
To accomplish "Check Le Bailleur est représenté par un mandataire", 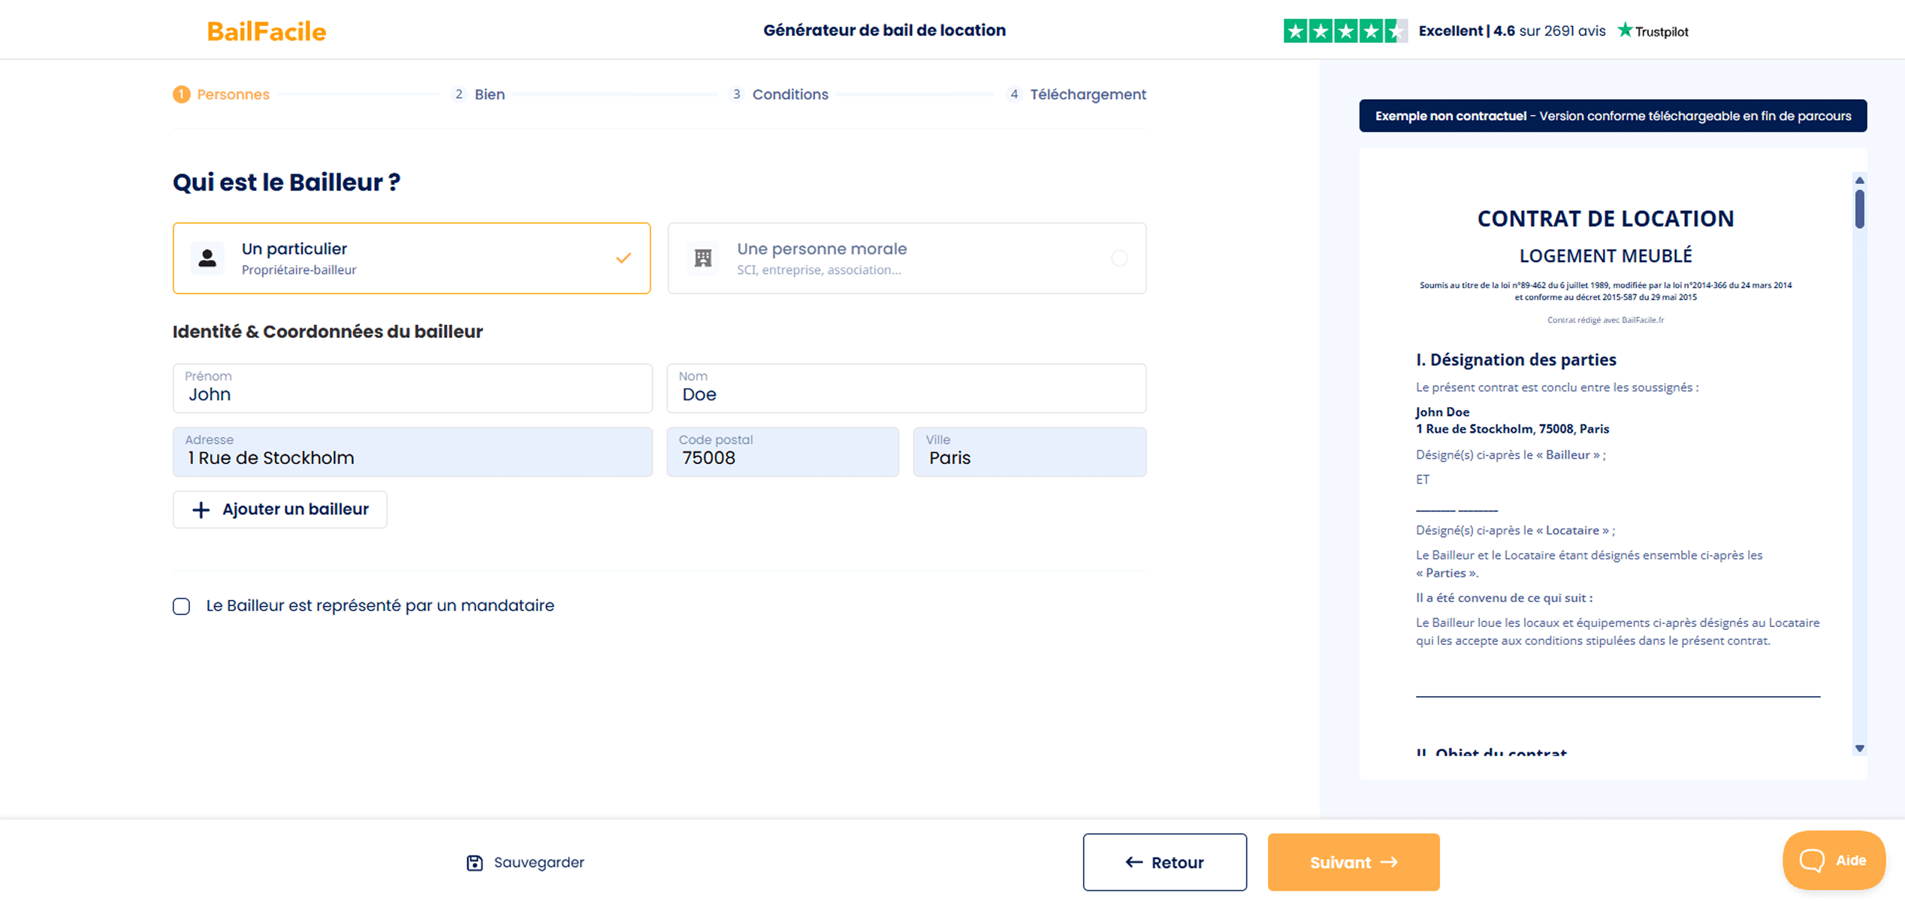I will coord(182,607).
